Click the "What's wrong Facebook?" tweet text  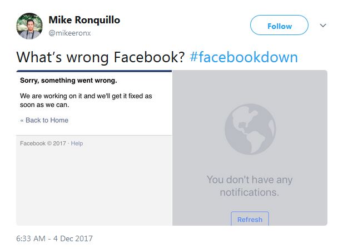pyautogui.click(x=100, y=57)
